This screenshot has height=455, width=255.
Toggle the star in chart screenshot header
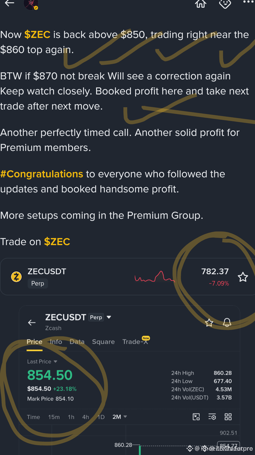click(209, 323)
